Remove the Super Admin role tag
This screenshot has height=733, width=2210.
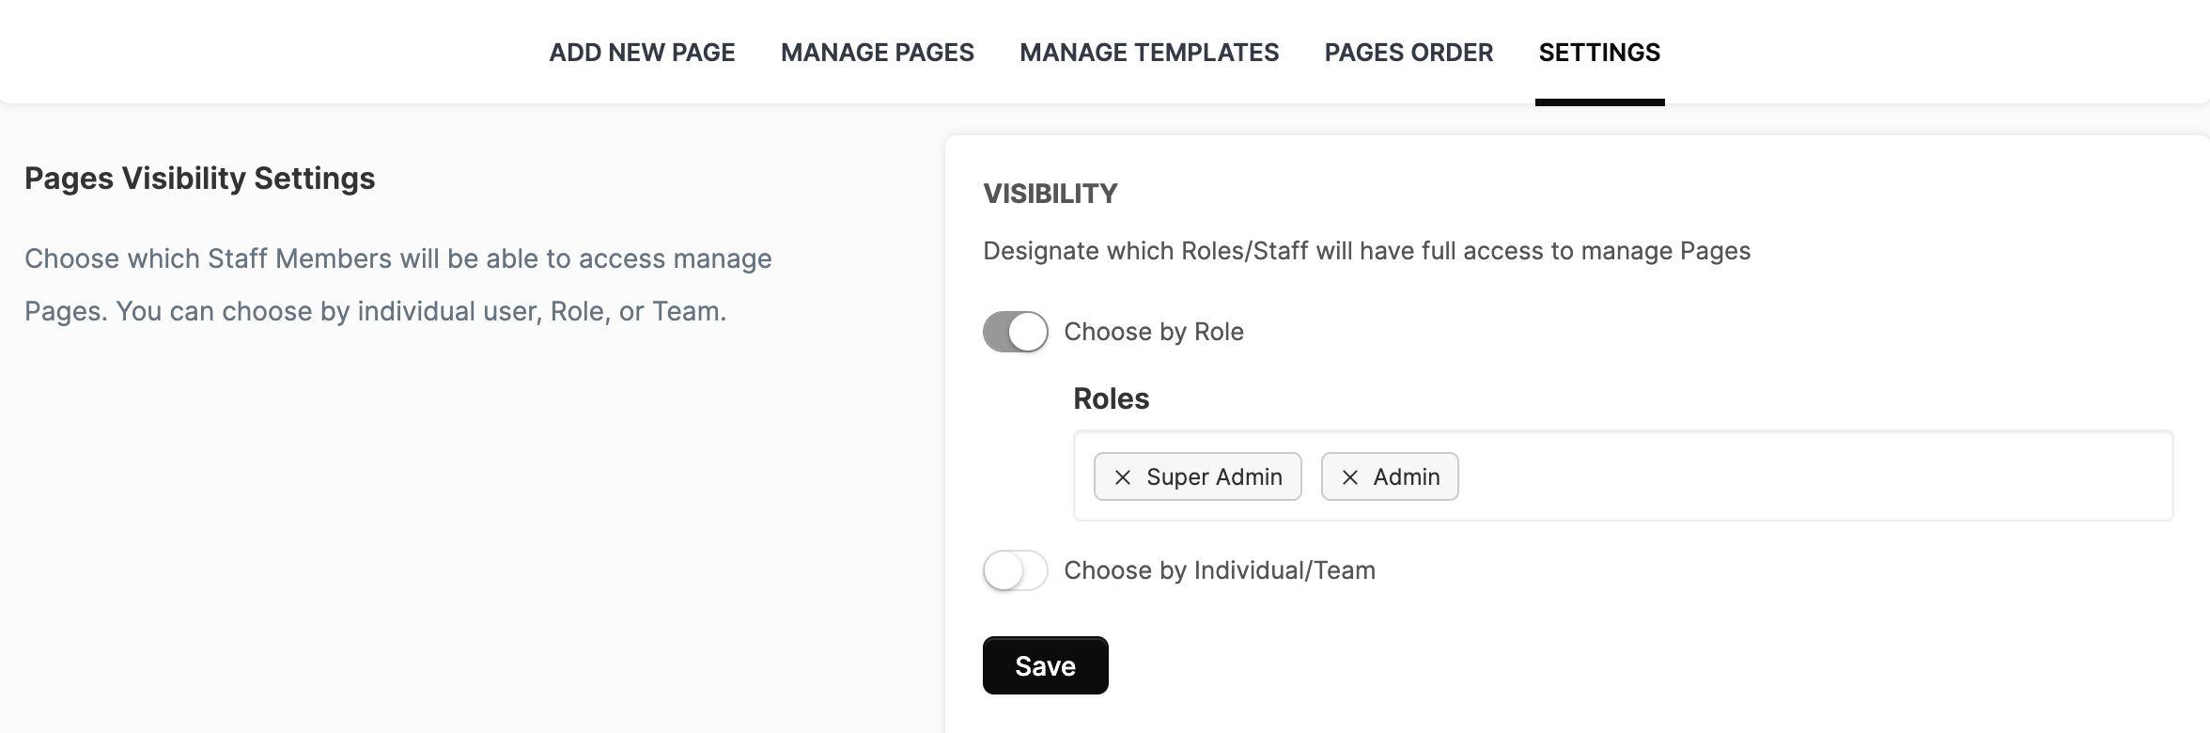click(x=1122, y=477)
